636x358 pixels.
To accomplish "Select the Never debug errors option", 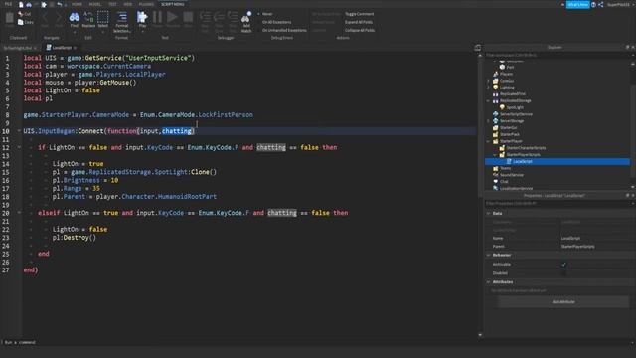I will [x=267, y=14].
